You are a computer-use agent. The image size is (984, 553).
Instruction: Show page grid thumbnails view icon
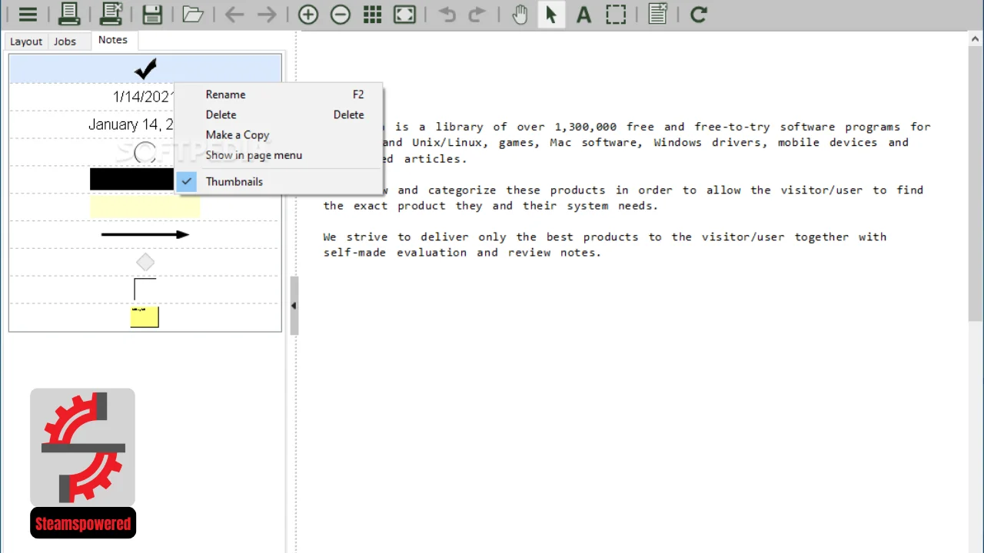point(373,14)
